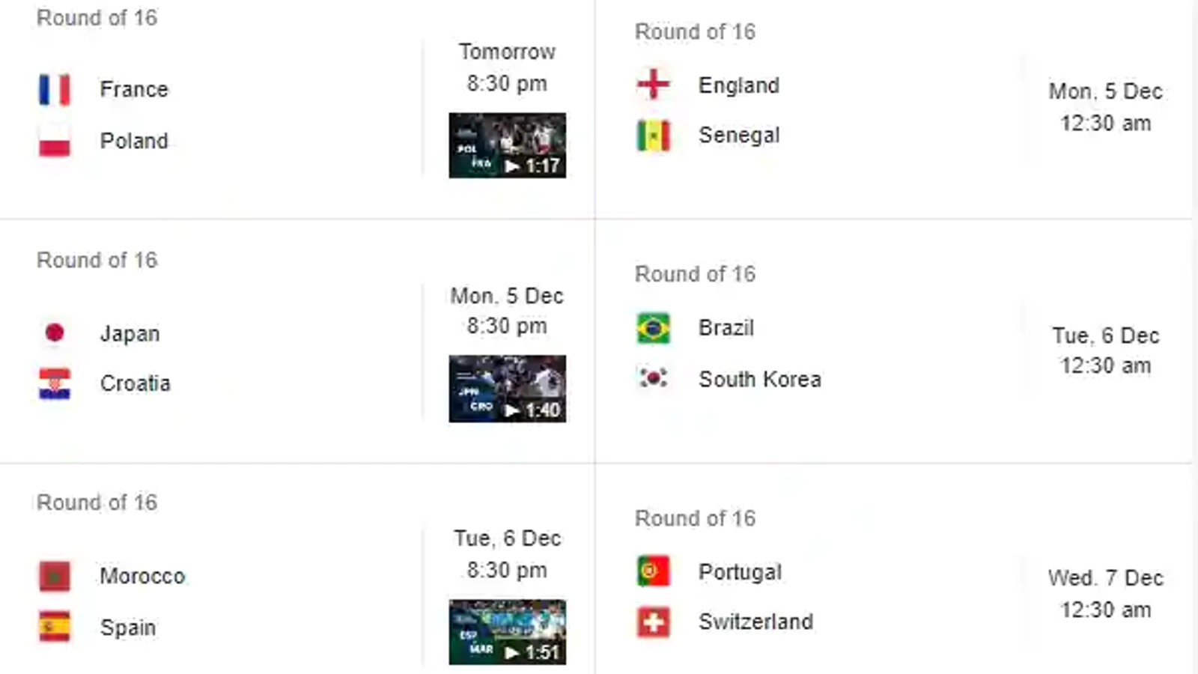The width and height of the screenshot is (1198, 674).
Task: Click the Morocco flag icon
Action: pos(55,576)
